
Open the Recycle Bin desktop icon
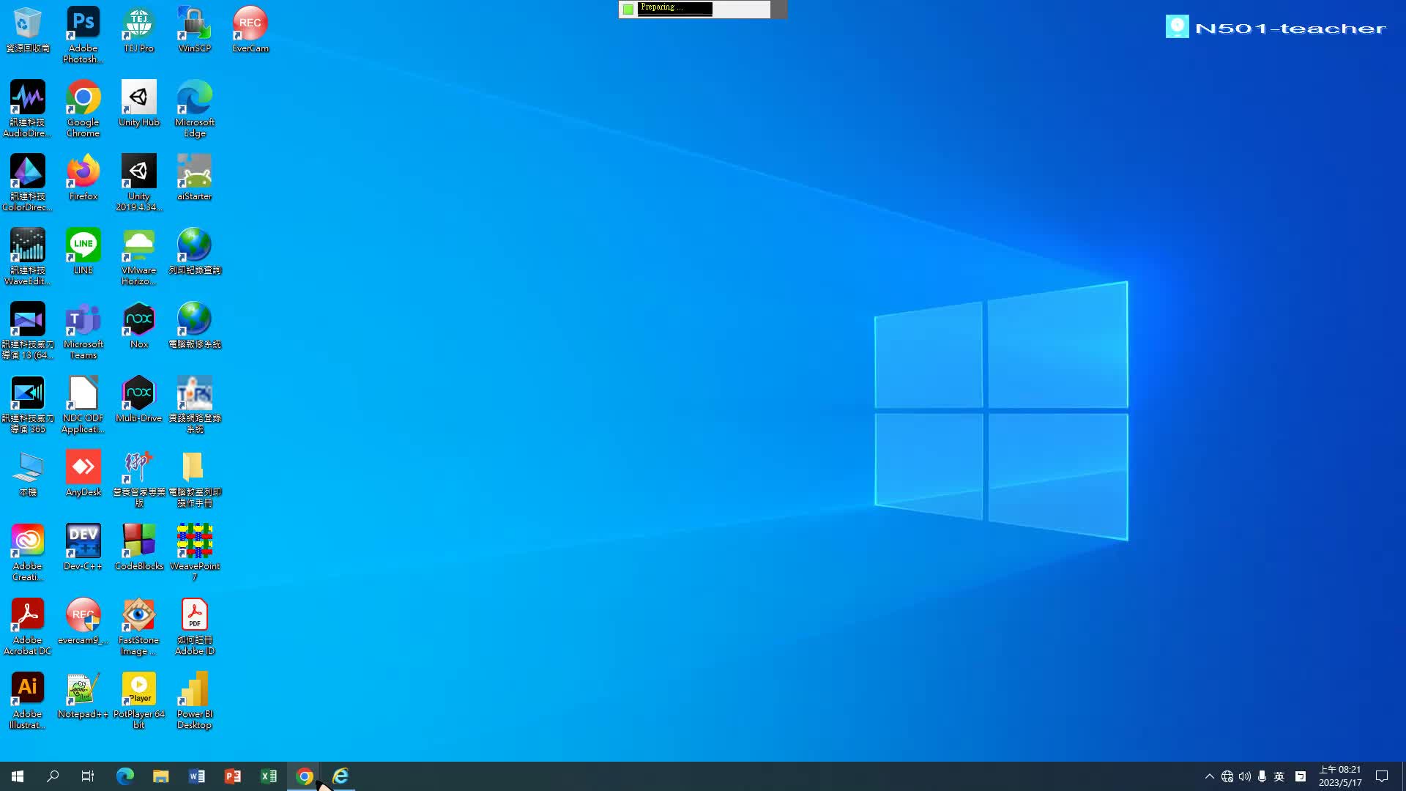tap(28, 30)
